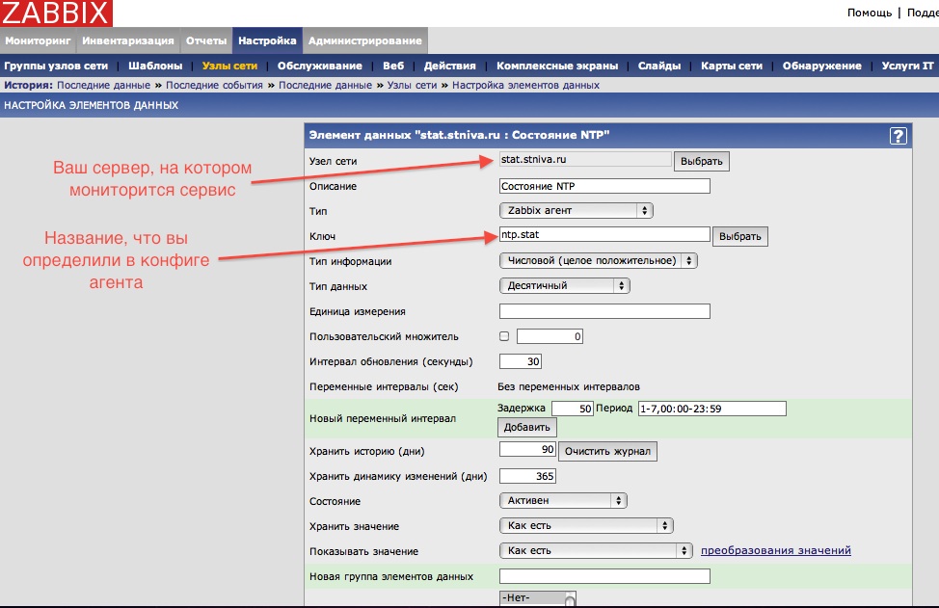Screen dimensions: 939x608
Task: Open the Хранить значение dropdown
Action: pyautogui.click(x=586, y=526)
